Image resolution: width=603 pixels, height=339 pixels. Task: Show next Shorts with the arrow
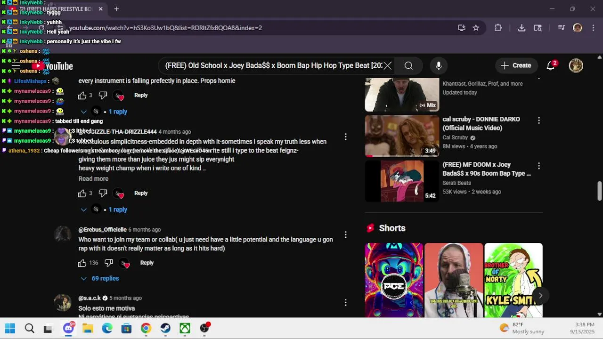coord(540,296)
